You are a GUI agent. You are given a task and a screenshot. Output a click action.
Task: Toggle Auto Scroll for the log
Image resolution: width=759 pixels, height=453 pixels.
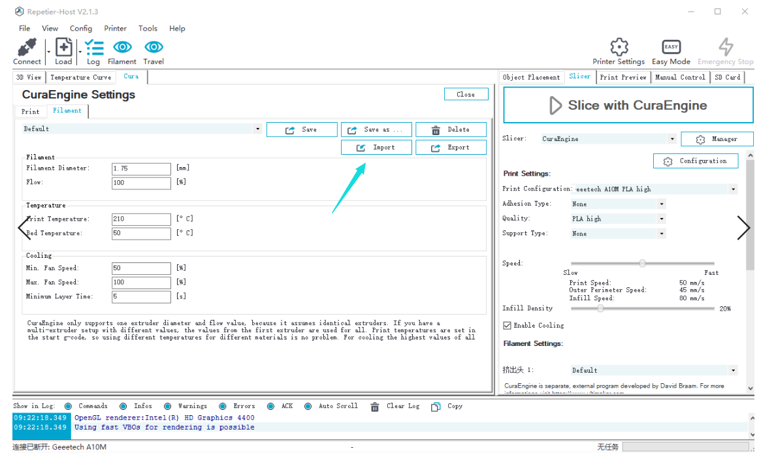[308, 406]
